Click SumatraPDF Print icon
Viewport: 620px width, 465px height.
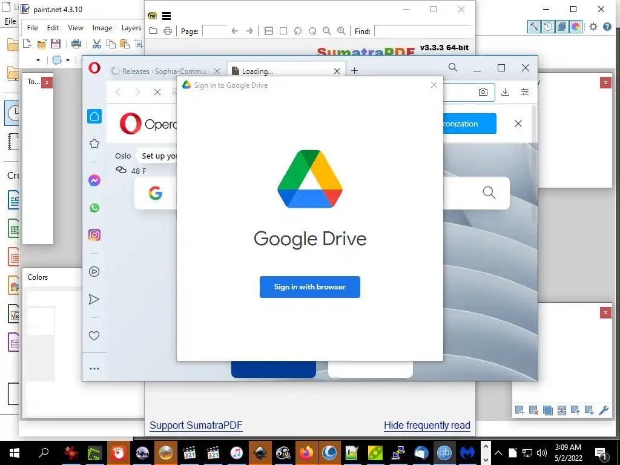pos(168,31)
